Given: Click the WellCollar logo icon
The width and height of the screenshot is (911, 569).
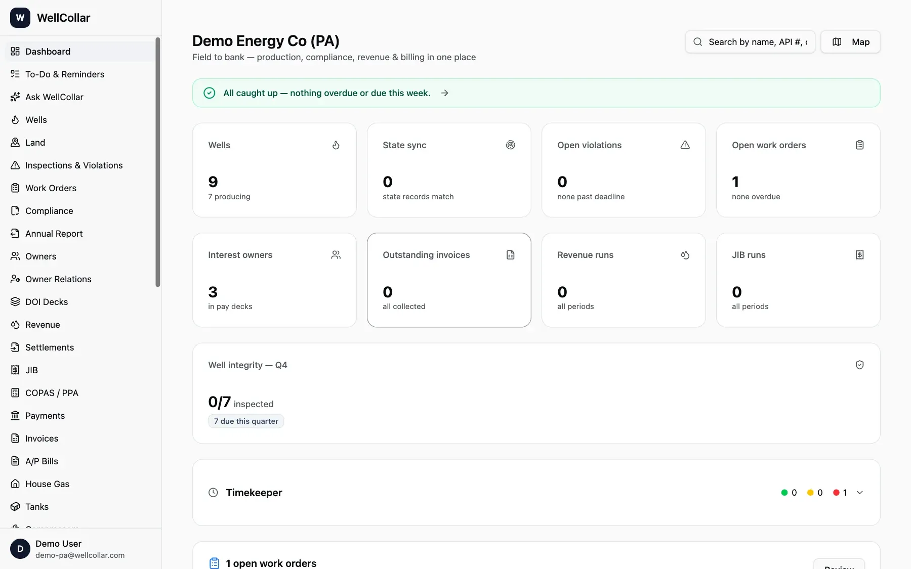Looking at the screenshot, I should coord(20,18).
